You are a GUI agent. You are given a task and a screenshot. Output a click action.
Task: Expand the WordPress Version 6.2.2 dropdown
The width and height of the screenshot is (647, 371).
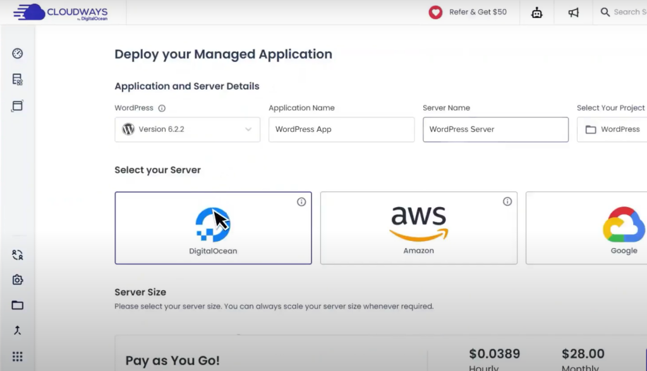click(187, 129)
